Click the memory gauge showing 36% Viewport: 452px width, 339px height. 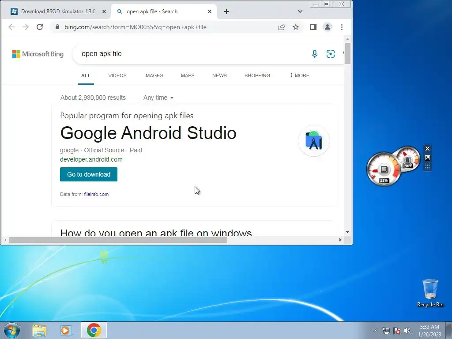(x=407, y=159)
